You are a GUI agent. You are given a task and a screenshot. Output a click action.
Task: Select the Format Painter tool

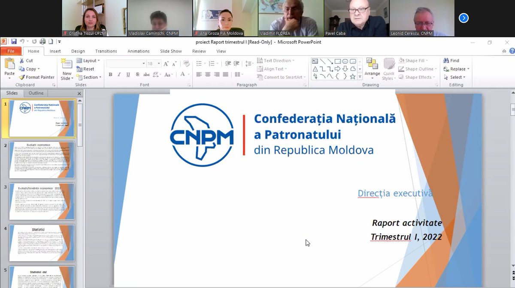coord(36,77)
